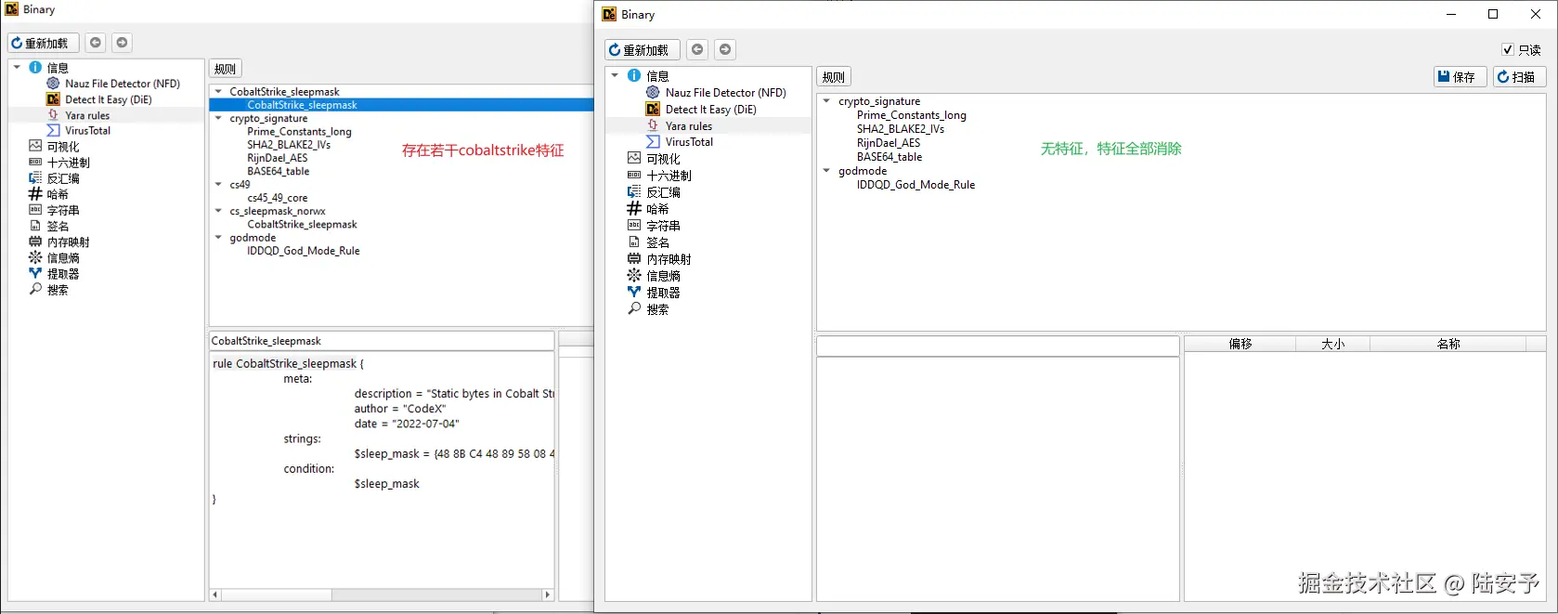Screen dimensions: 1558x614
Task: Open 哈希 hash icon in left window
Action: tap(35, 194)
